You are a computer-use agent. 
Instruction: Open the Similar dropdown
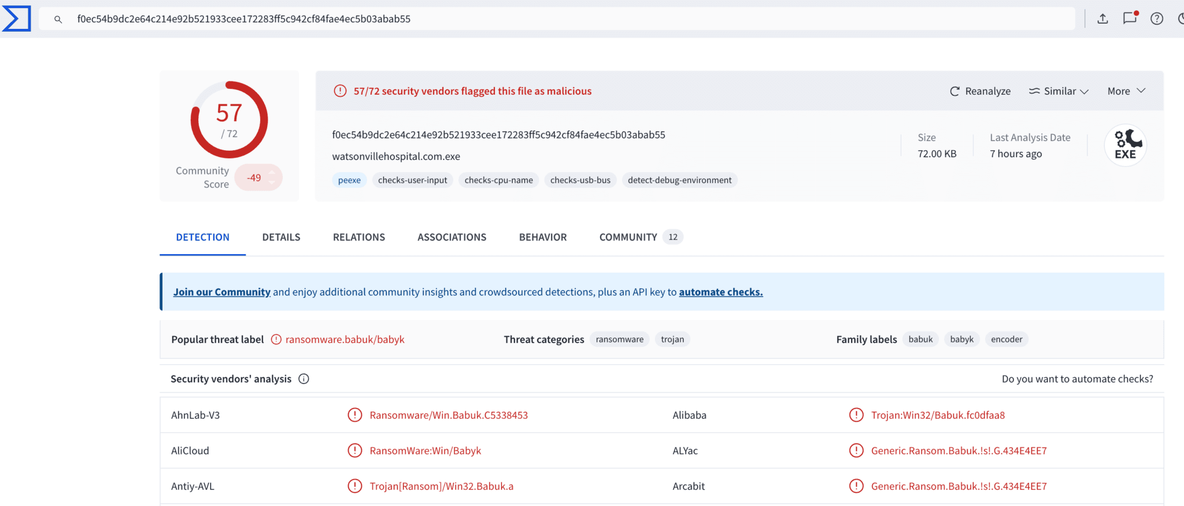pyautogui.click(x=1059, y=91)
